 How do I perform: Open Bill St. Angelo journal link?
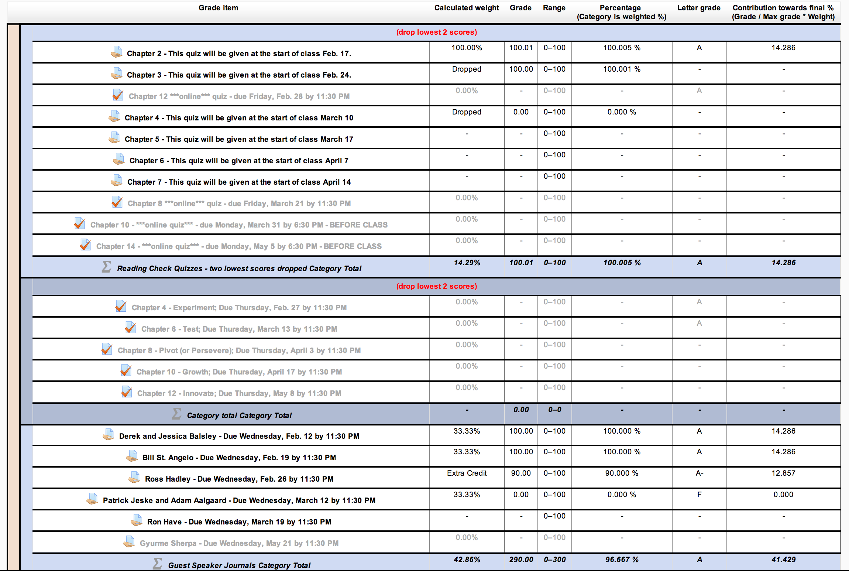(x=239, y=458)
